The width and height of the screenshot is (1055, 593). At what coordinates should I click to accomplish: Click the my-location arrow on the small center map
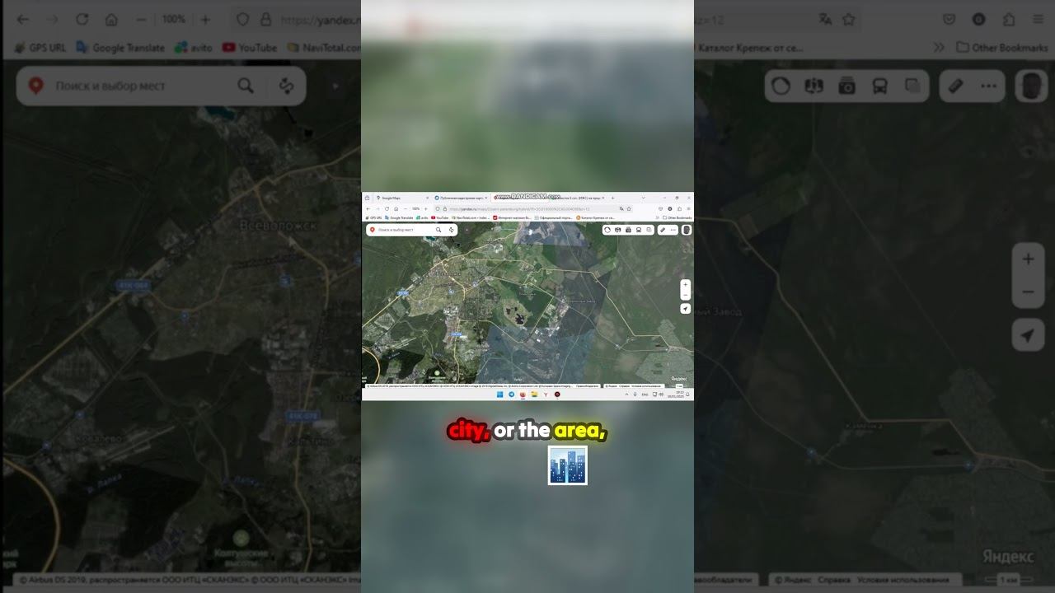(x=685, y=309)
